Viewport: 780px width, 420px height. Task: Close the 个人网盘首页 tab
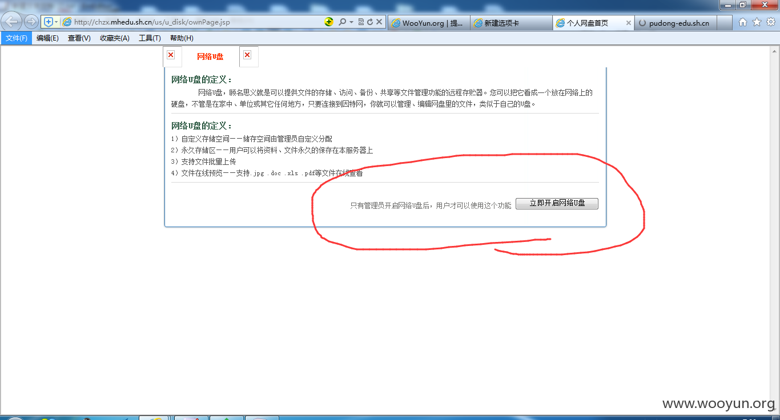click(629, 23)
